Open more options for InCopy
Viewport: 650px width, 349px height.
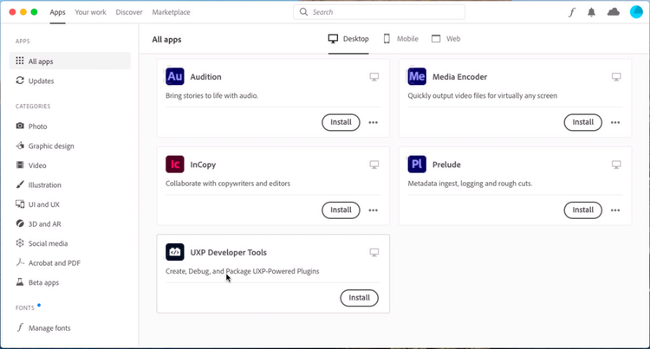pos(373,210)
